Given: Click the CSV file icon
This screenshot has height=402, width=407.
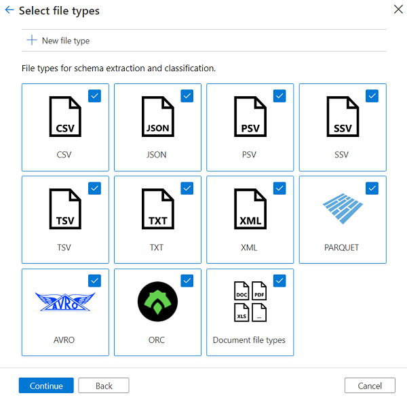Looking at the screenshot, I should pos(65,117).
